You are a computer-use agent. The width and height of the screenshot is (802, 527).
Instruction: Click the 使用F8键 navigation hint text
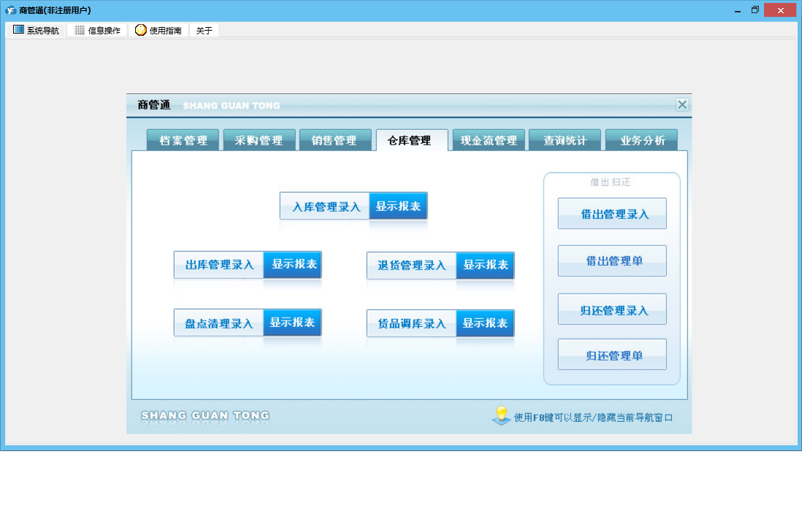593,418
